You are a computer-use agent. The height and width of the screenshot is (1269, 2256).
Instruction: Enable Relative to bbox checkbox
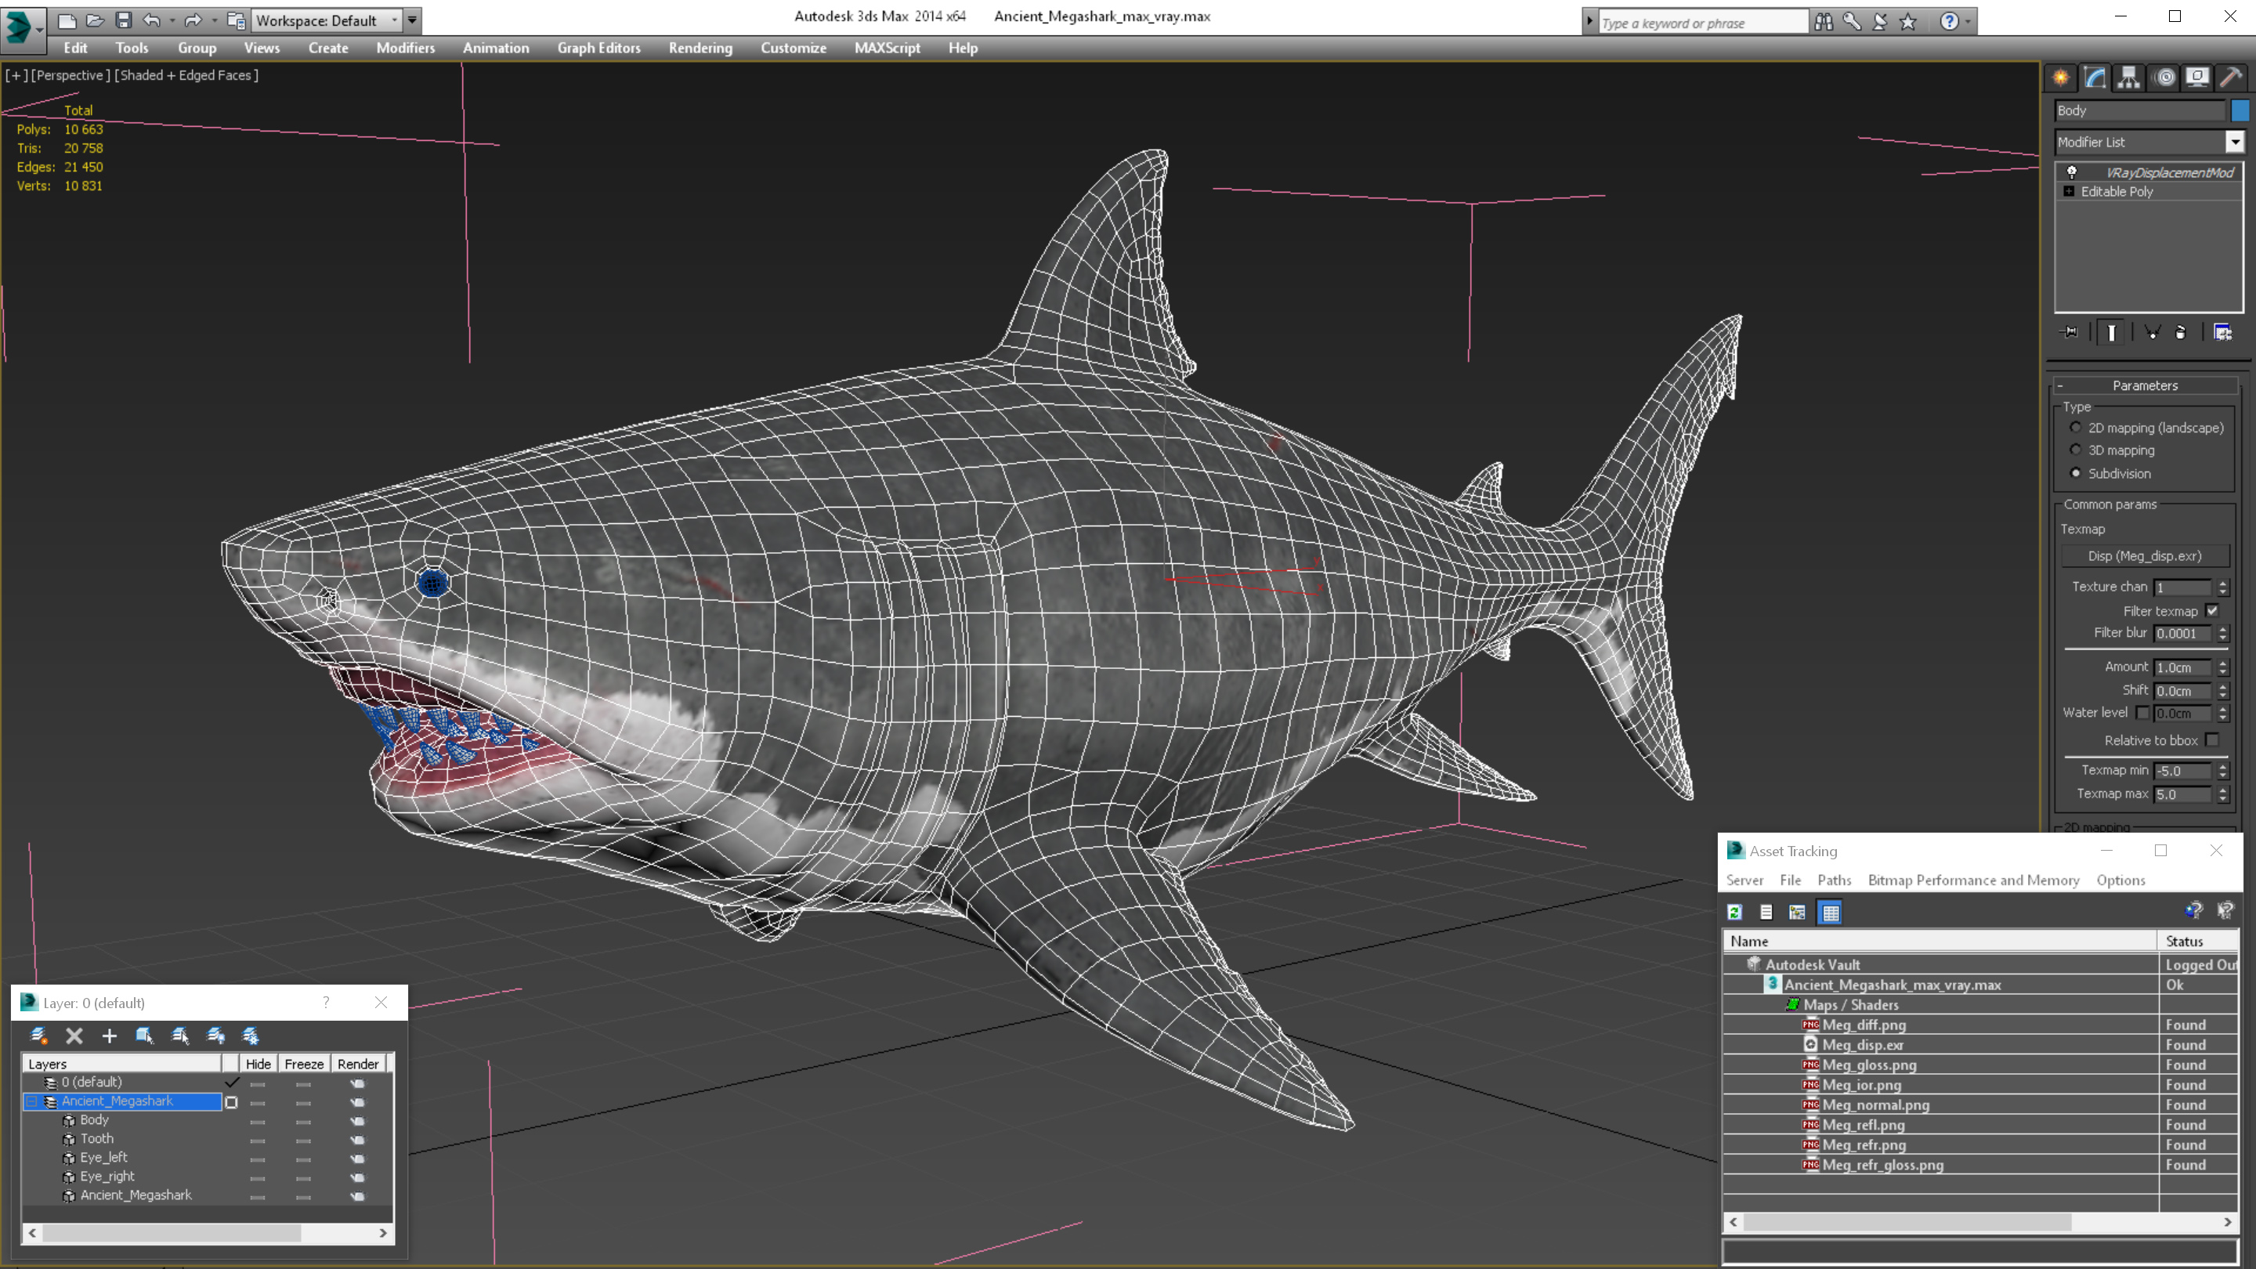coord(2212,741)
